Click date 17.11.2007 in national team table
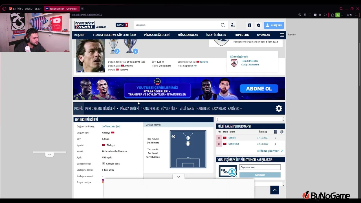This screenshot has width=361, height=203. tap(263, 138)
